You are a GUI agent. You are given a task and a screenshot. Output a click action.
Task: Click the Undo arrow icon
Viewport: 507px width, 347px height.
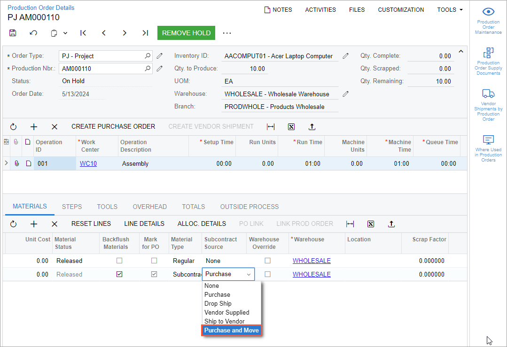tap(33, 33)
